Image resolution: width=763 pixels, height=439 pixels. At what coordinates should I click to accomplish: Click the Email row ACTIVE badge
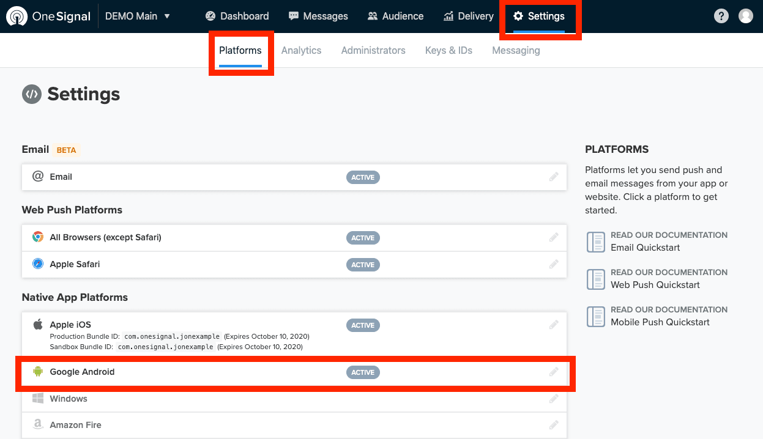coord(363,177)
